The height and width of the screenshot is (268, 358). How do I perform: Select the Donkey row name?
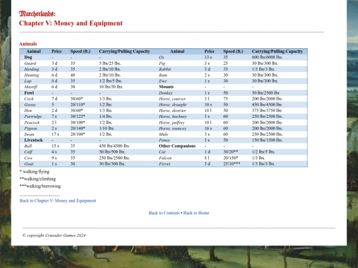tap(166, 93)
